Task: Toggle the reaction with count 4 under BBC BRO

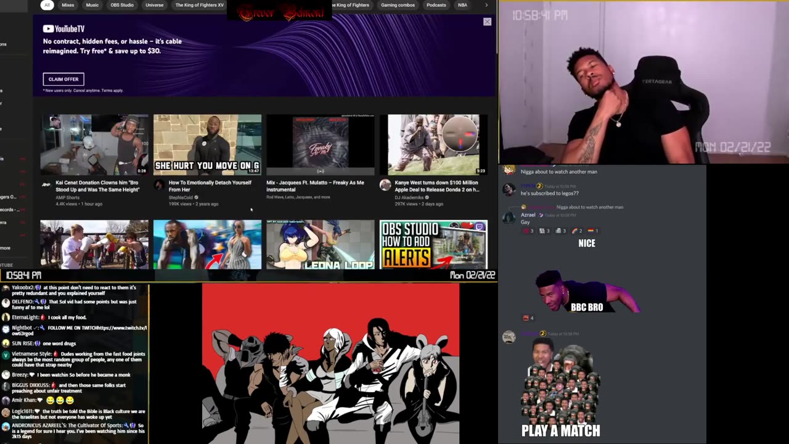Action: 529,318
